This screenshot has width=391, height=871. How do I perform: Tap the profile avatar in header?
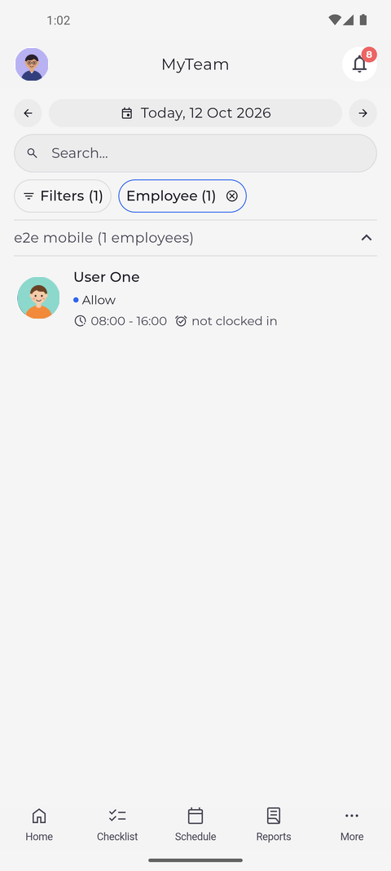(x=32, y=64)
